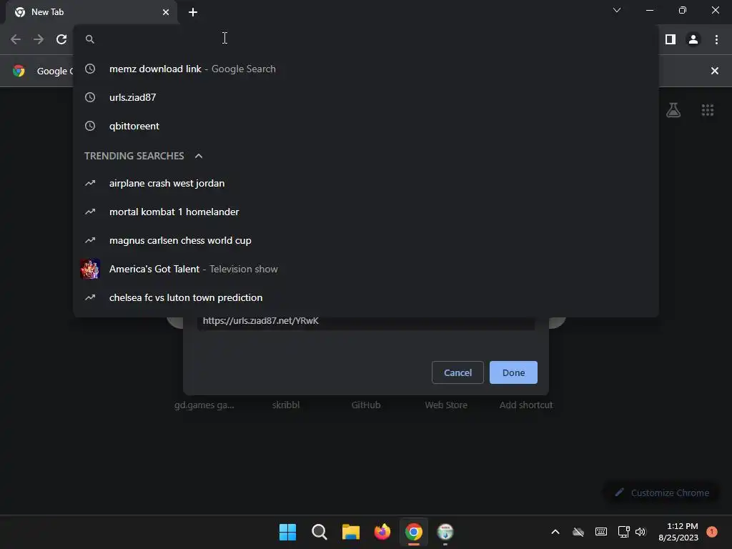
Task: Select 'chelsea fc vs luton town prediction'
Action: (x=366, y=297)
